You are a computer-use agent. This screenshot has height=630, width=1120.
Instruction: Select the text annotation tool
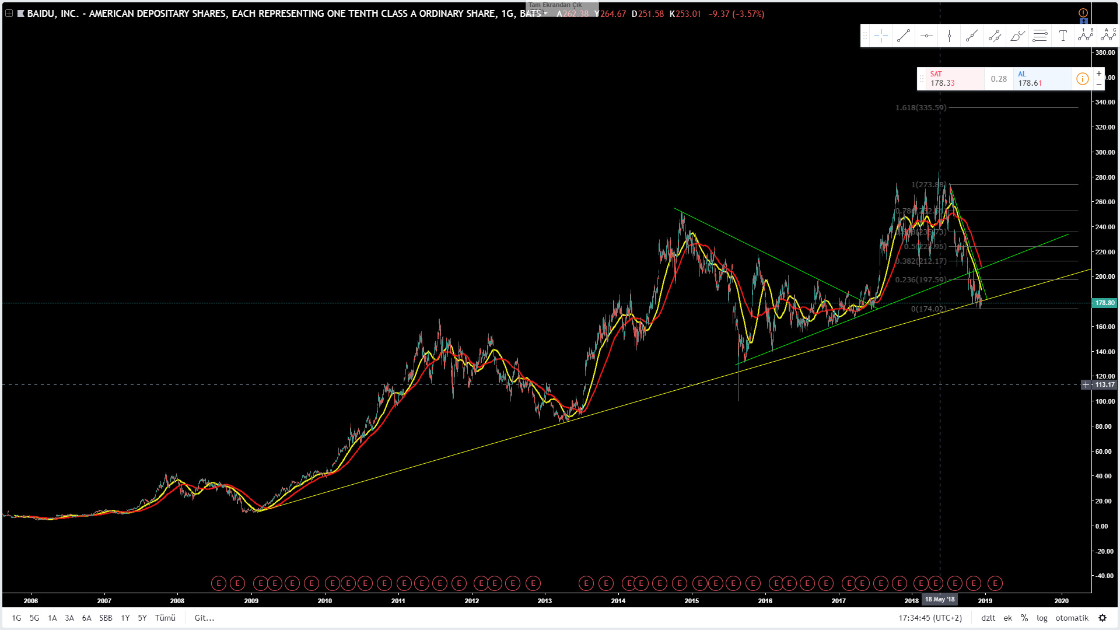tap(1063, 36)
